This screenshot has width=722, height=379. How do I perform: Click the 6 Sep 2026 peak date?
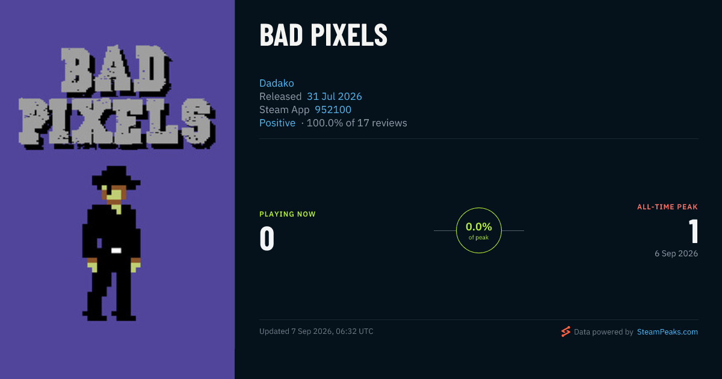[676, 253]
